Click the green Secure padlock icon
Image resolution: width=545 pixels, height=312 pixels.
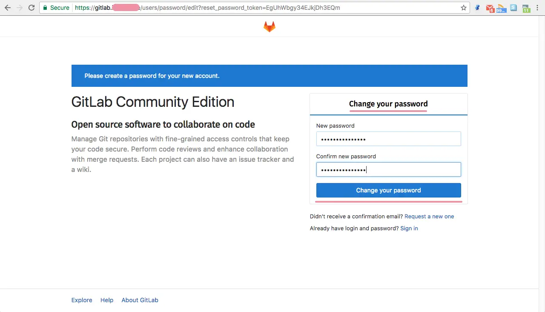45,8
